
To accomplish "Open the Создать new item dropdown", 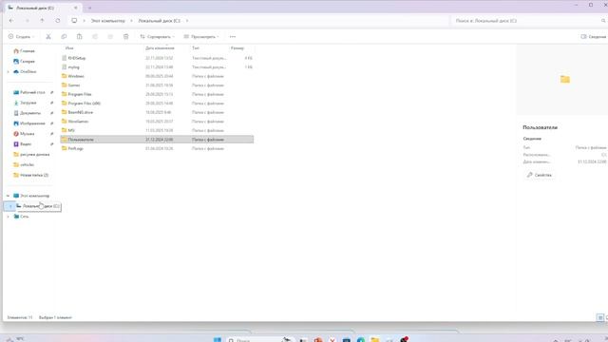I will [x=21, y=36].
